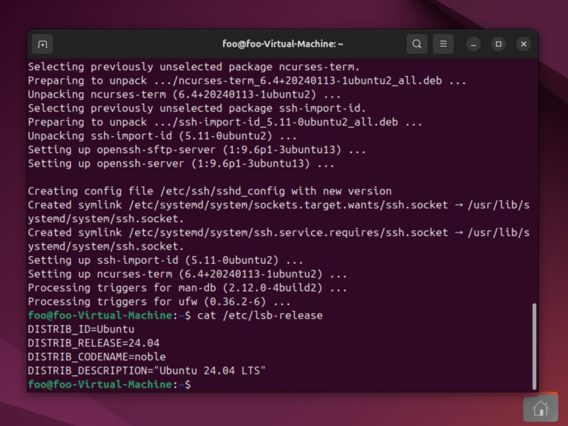Click the DISTRIB_RELEASE=24.04 line
The height and width of the screenshot is (426, 568).
(x=94, y=343)
